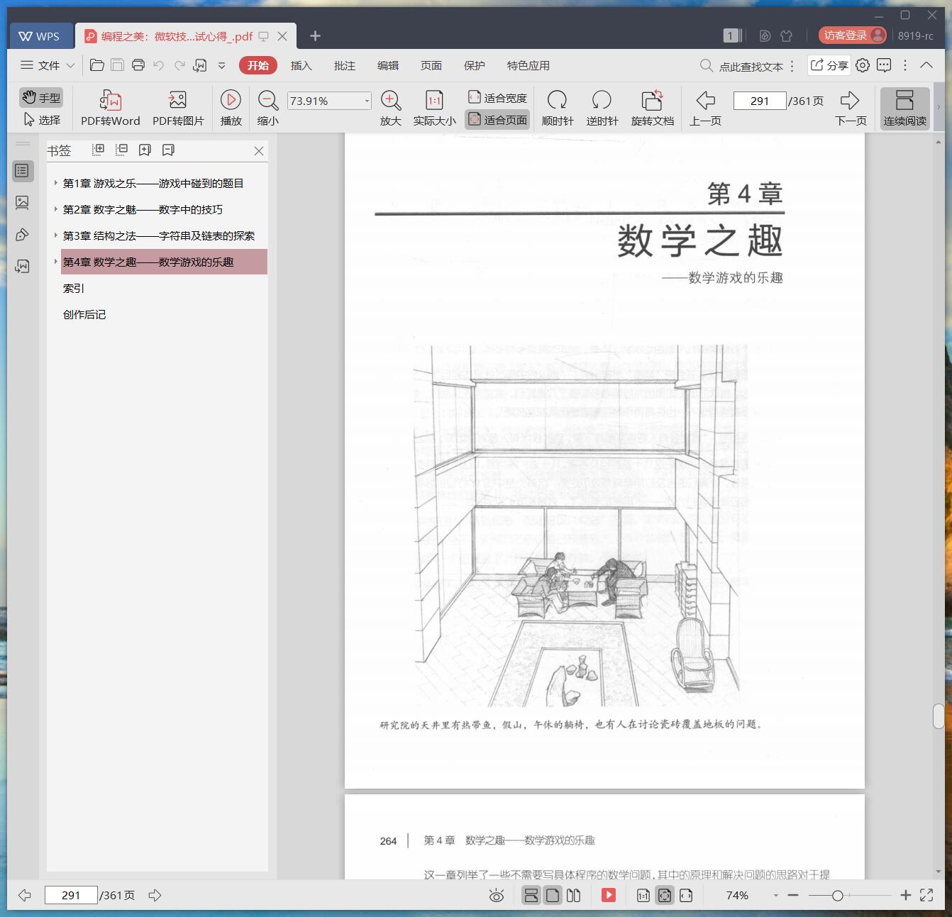Screen dimensions: 952x917
Task: Open the bookmarks list sidebar icon
Action: pyautogui.click(x=22, y=170)
